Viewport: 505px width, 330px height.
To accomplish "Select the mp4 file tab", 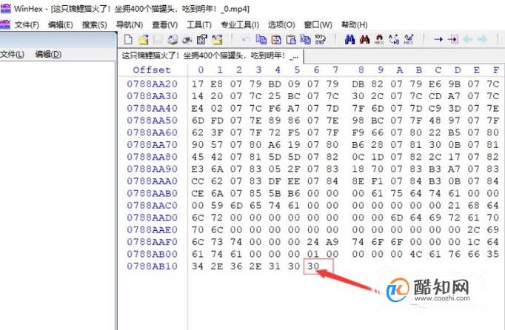I will click(x=210, y=56).
